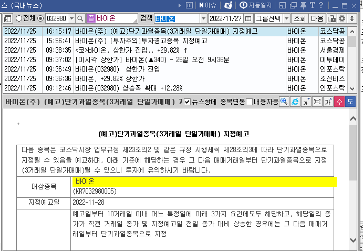
Task: Click the KR7032980005 ISIN text
Action: [x=95, y=192]
